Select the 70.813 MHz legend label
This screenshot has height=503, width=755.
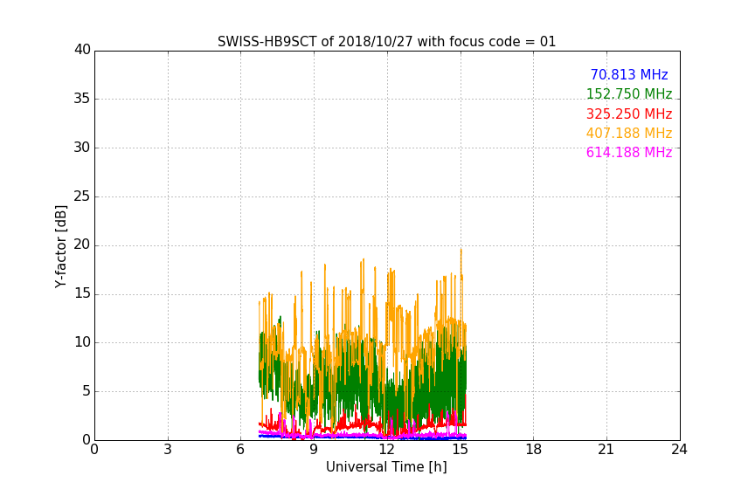pos(629,74)
